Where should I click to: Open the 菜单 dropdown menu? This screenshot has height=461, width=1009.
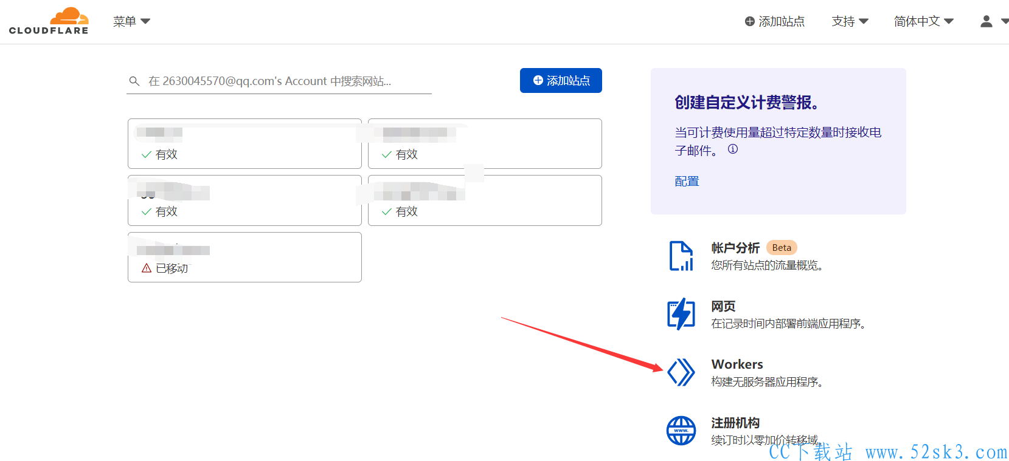coord(131,21)
